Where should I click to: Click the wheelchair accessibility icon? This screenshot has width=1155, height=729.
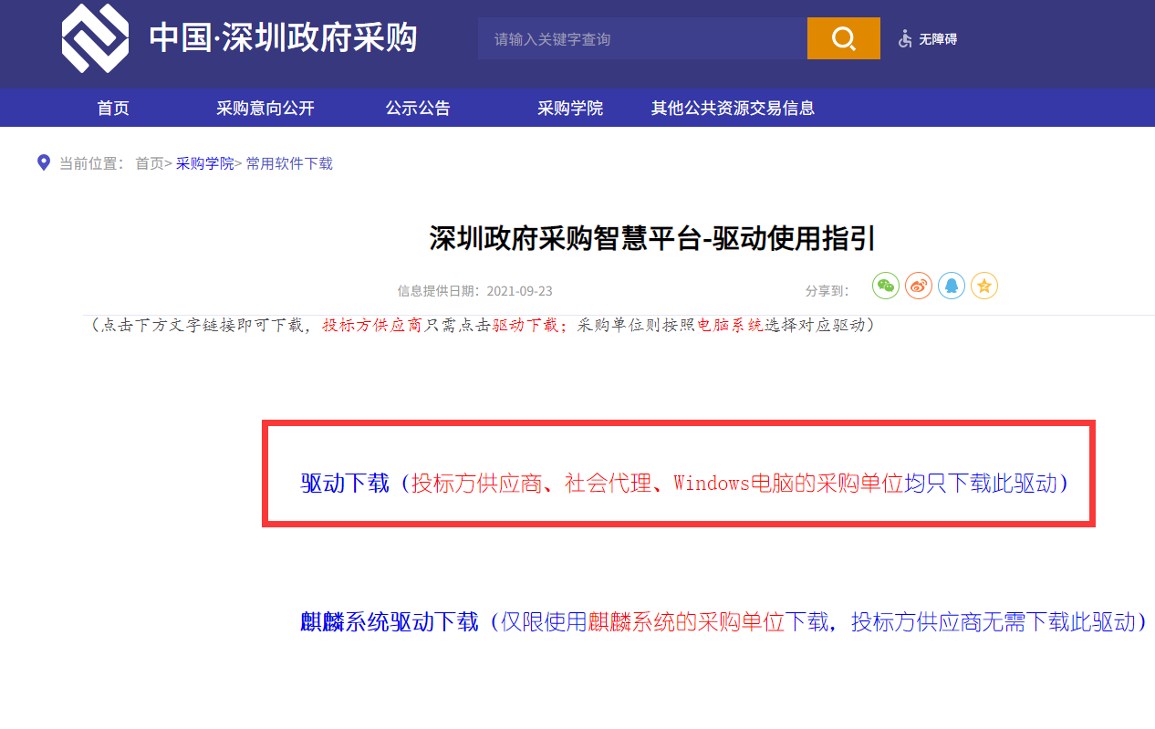coord(905,39)
